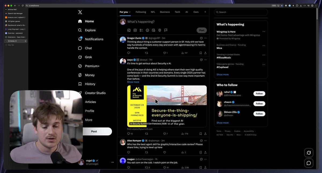Click the What's happening compose field
Viewport: 322px width, 173px height.
[141, 22]
